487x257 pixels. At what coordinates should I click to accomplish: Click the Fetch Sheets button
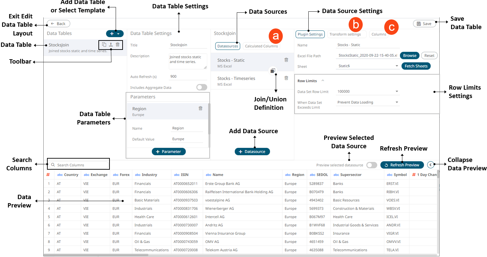[416, 66]
